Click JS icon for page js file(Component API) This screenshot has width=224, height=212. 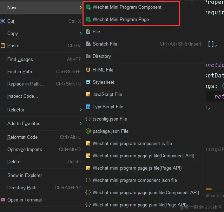pyautogui.click(x=88, y=156)
